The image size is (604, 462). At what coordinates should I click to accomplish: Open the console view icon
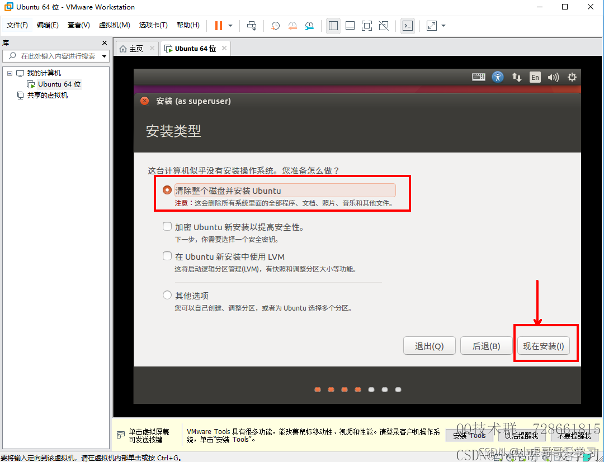(x=408, y=26)
